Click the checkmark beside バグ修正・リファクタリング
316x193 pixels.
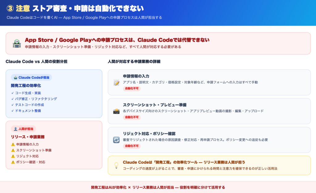(13, 99)
